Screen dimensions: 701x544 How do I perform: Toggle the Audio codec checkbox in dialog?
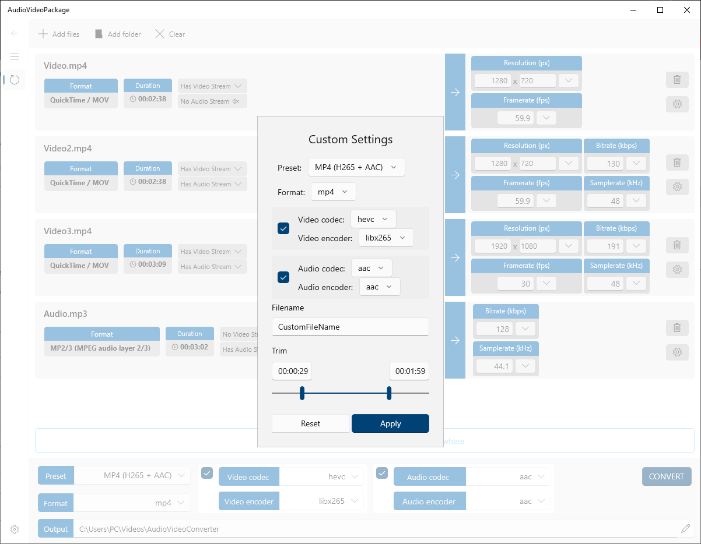(283, 277)
